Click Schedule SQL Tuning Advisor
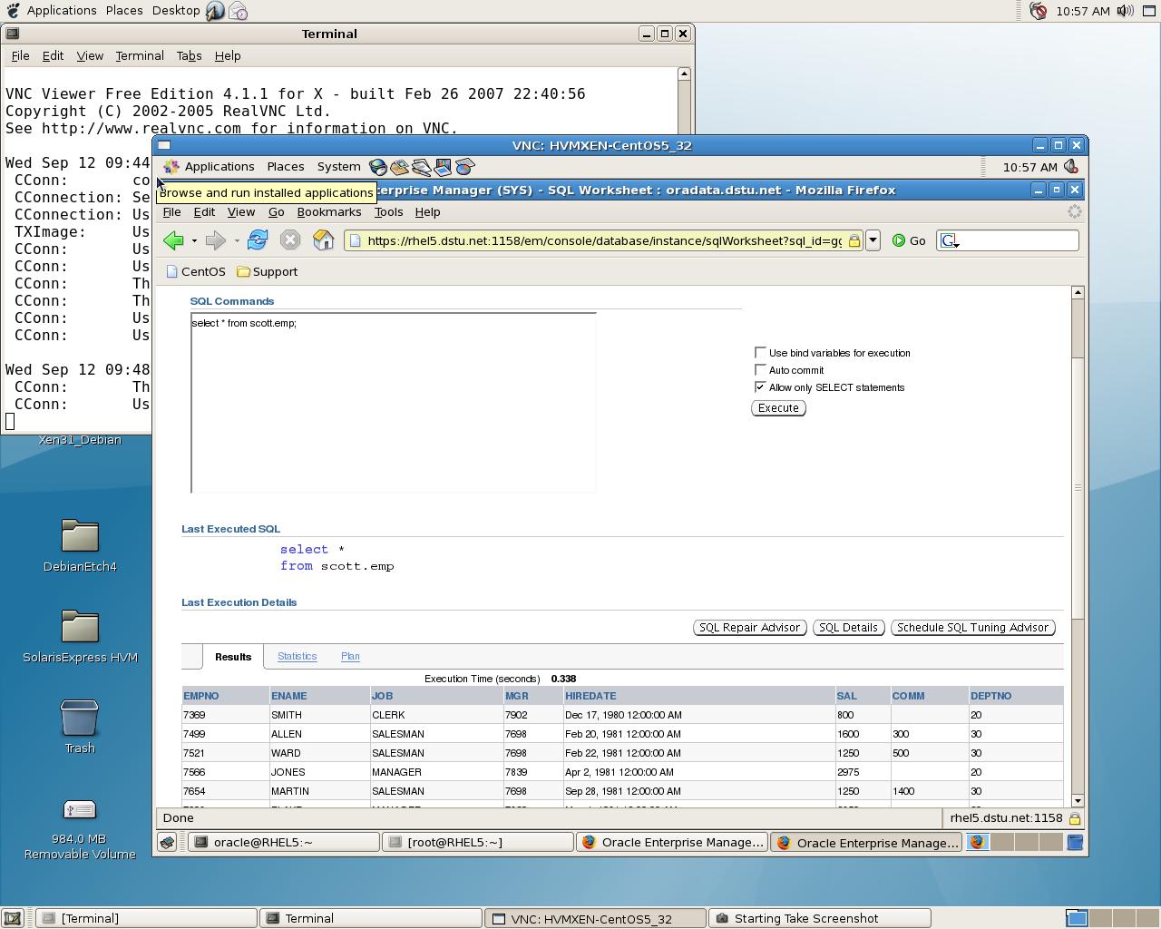The image size is (1161, 929). coord(972,628)
